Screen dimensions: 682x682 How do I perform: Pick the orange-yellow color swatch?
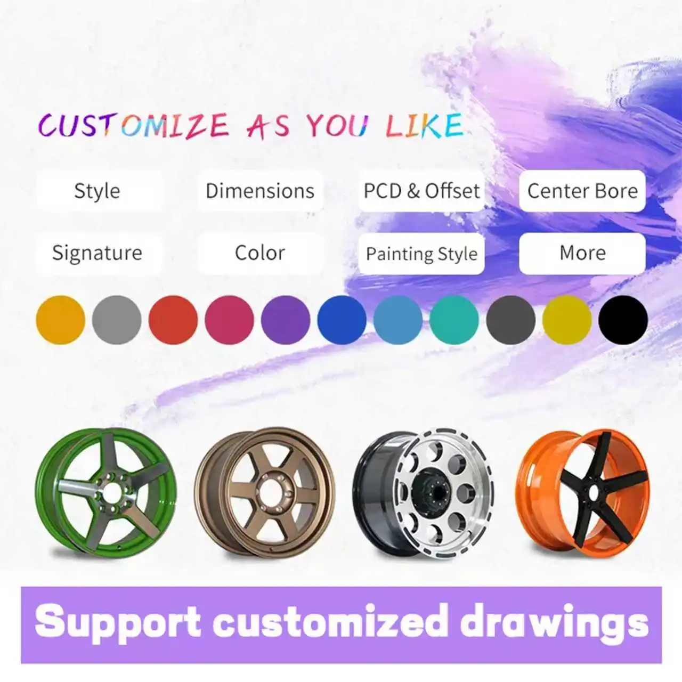coord(60,320)
